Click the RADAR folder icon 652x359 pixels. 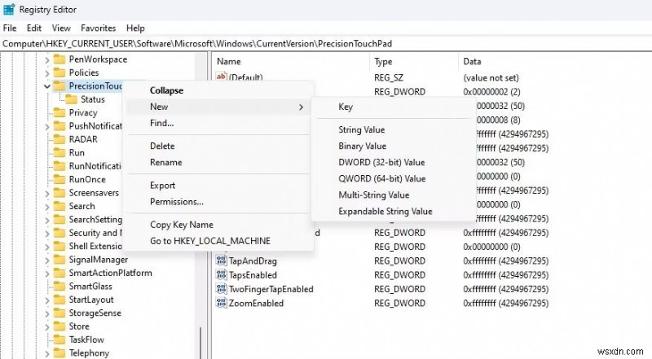click(59, 139)
